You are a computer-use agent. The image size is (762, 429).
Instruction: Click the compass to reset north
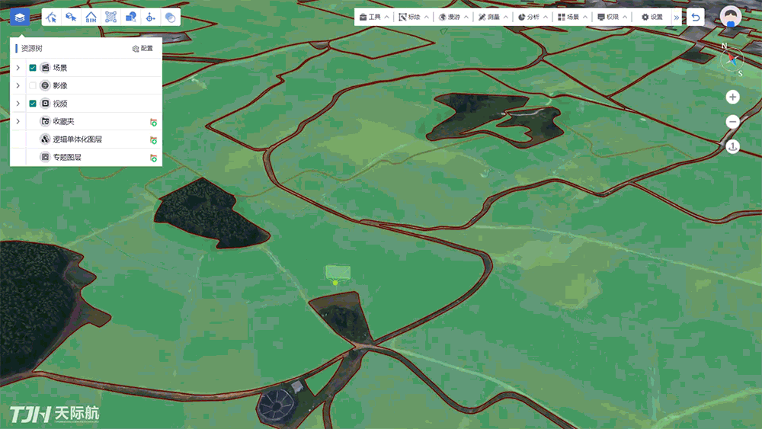click(732, 59)
